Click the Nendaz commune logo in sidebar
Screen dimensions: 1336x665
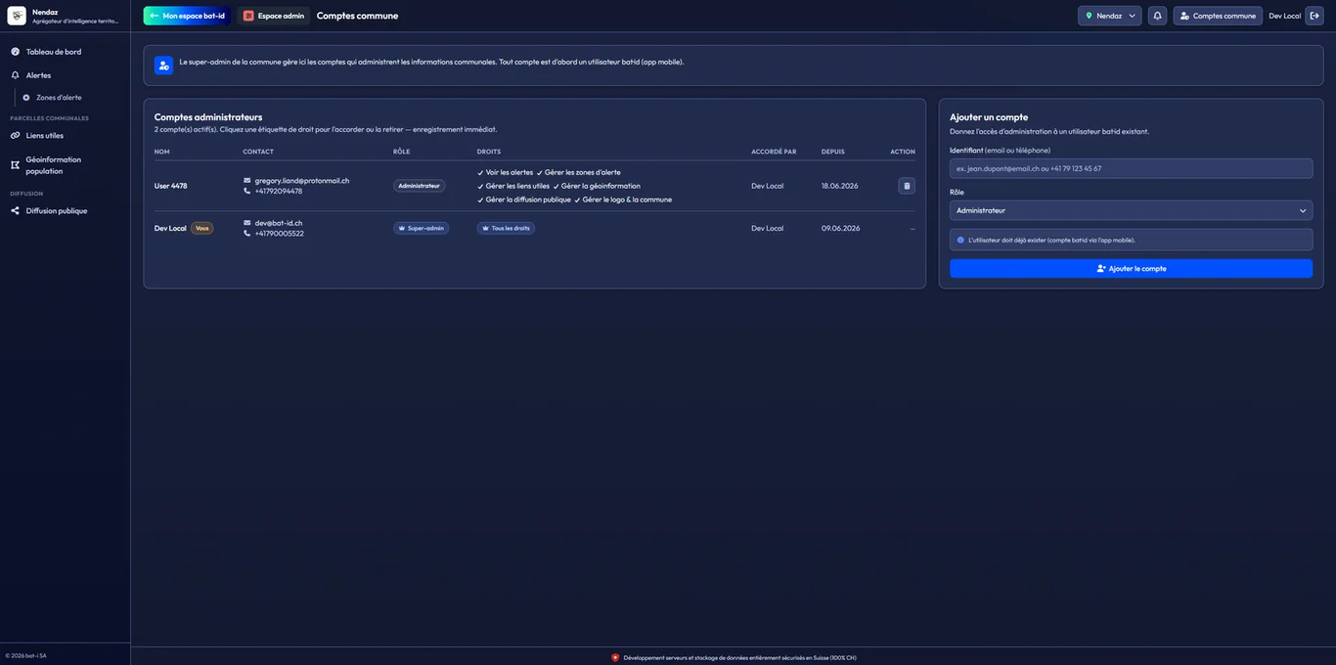(17, 16)
